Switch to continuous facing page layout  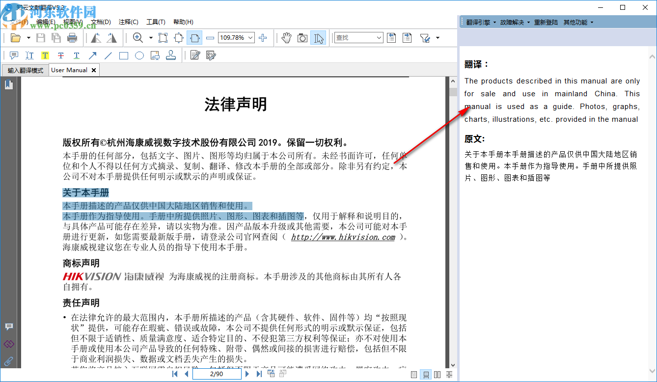[449, 375]
